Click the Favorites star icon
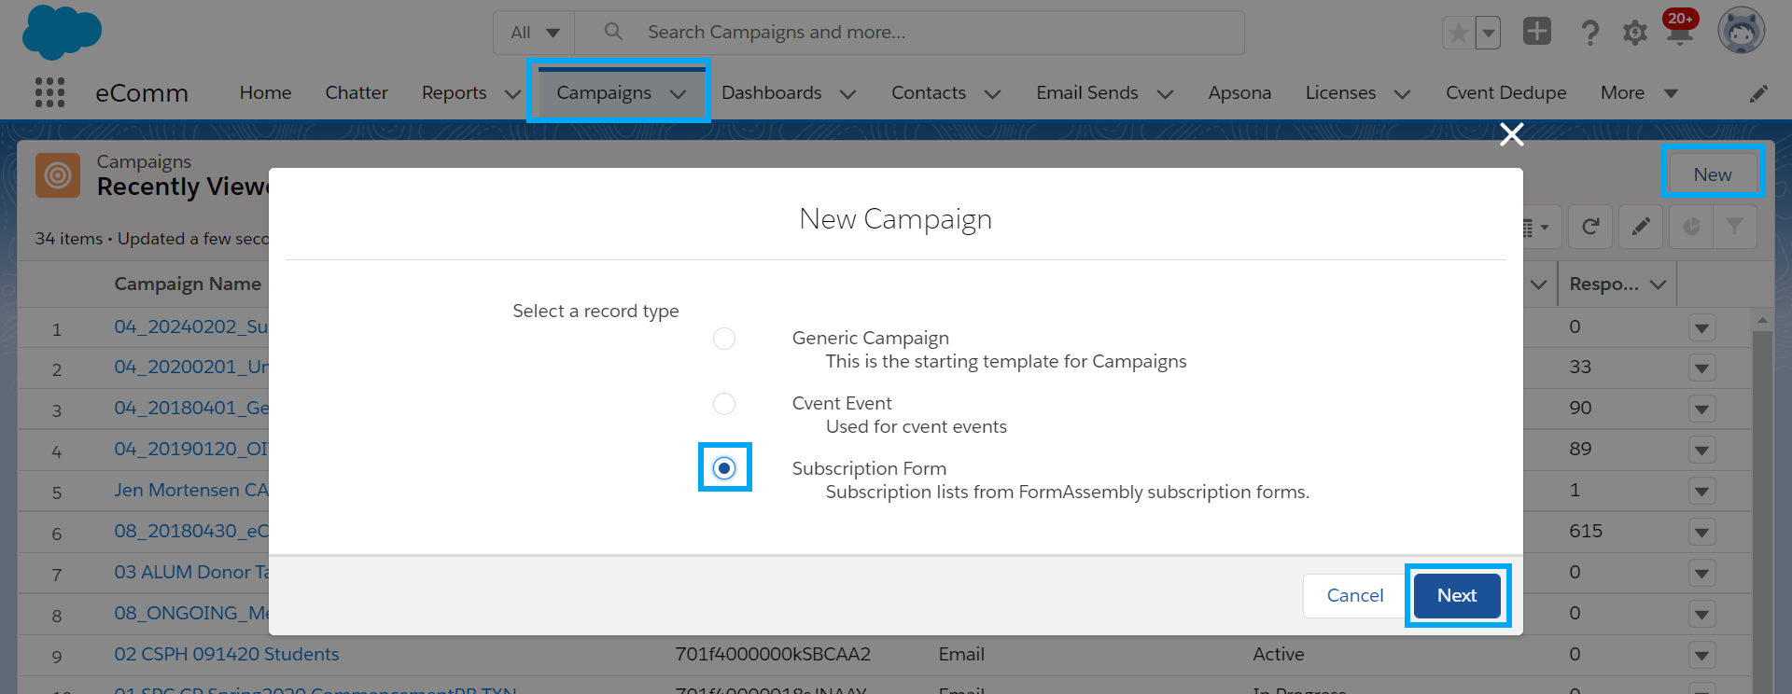 (x=1458, y=33)
